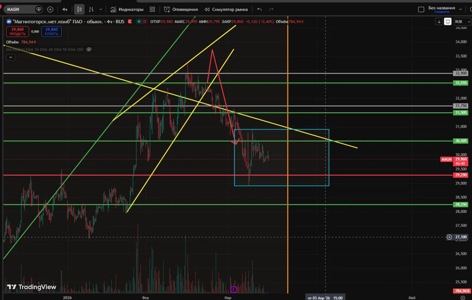Viewport: 472px width, 300px height.
Task: Click the purple E earnings marker
Action: pos(233,289)
